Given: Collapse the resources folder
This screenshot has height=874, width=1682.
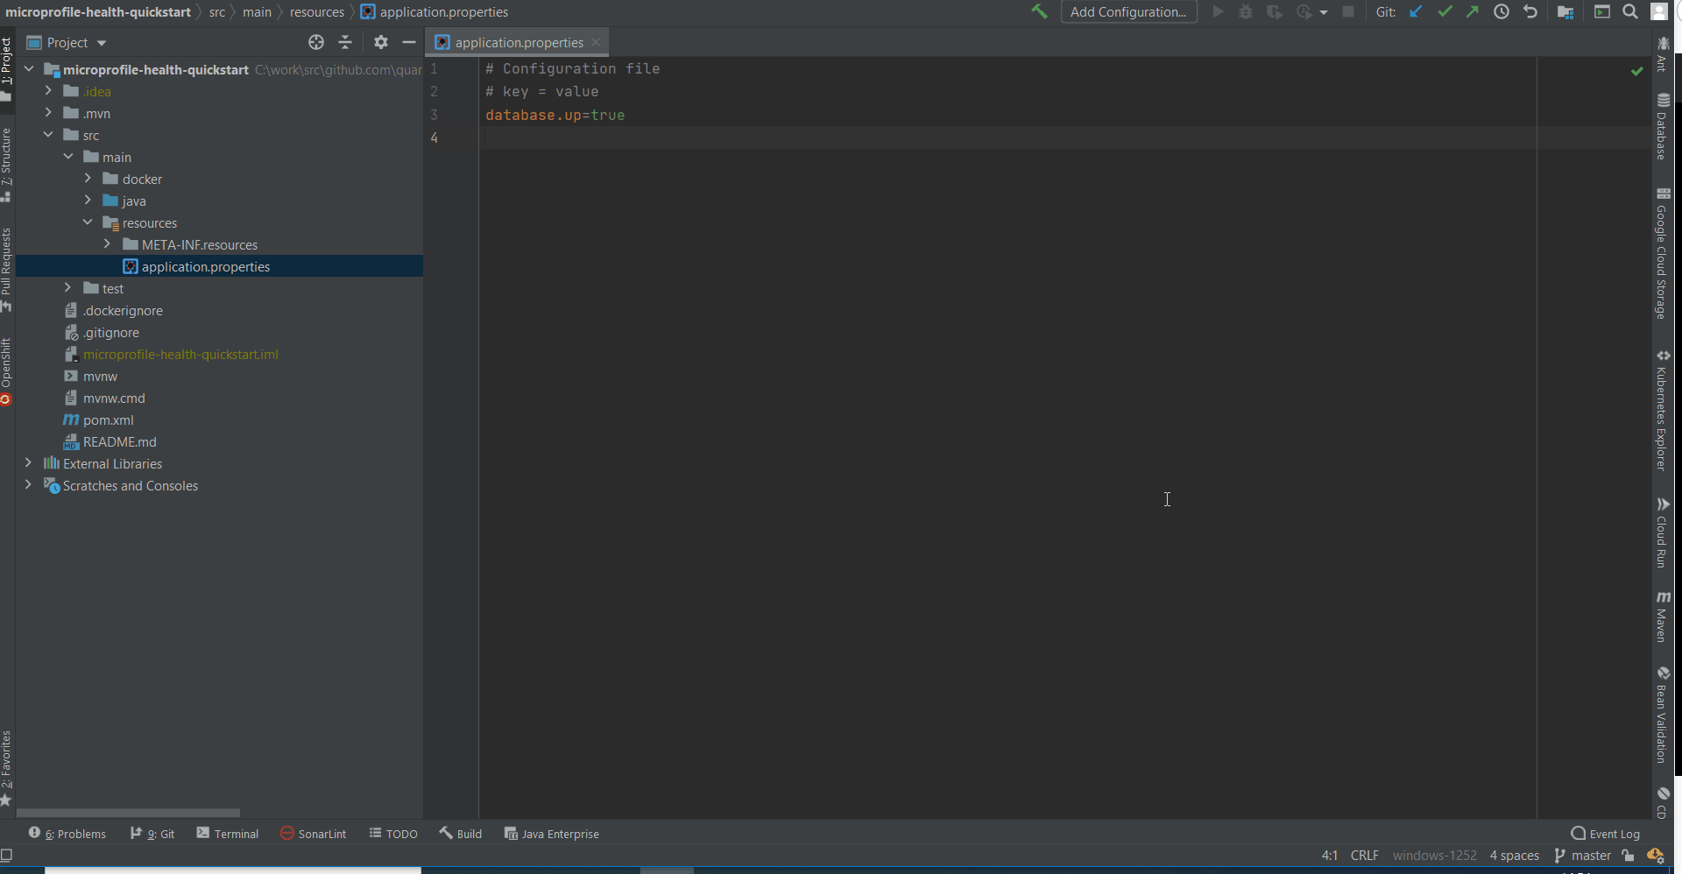Looking at the screenshot, I should [87, 222].
